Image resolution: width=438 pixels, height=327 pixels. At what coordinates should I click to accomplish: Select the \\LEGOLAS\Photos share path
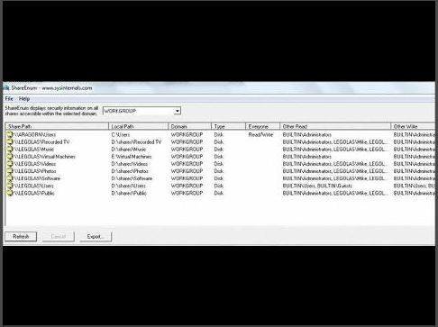[x=35, y=171]
